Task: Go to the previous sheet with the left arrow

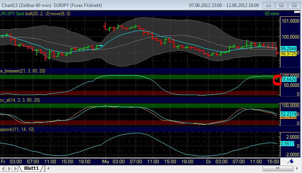Action: (3, 169)
